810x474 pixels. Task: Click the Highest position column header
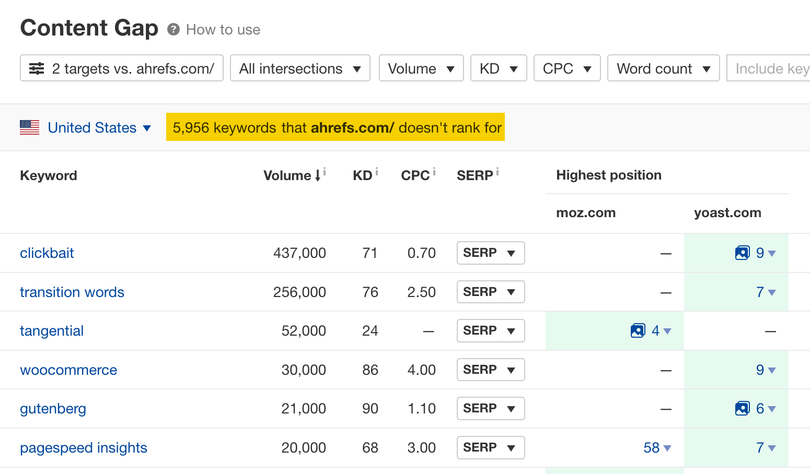pos(609,175)
